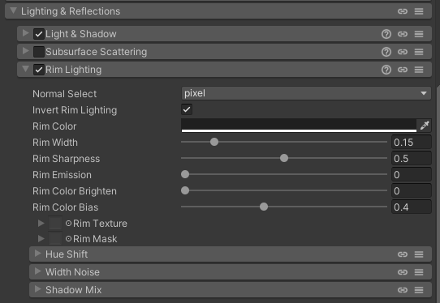
Task: Click the Rim Color label
Action: (54, 126)
